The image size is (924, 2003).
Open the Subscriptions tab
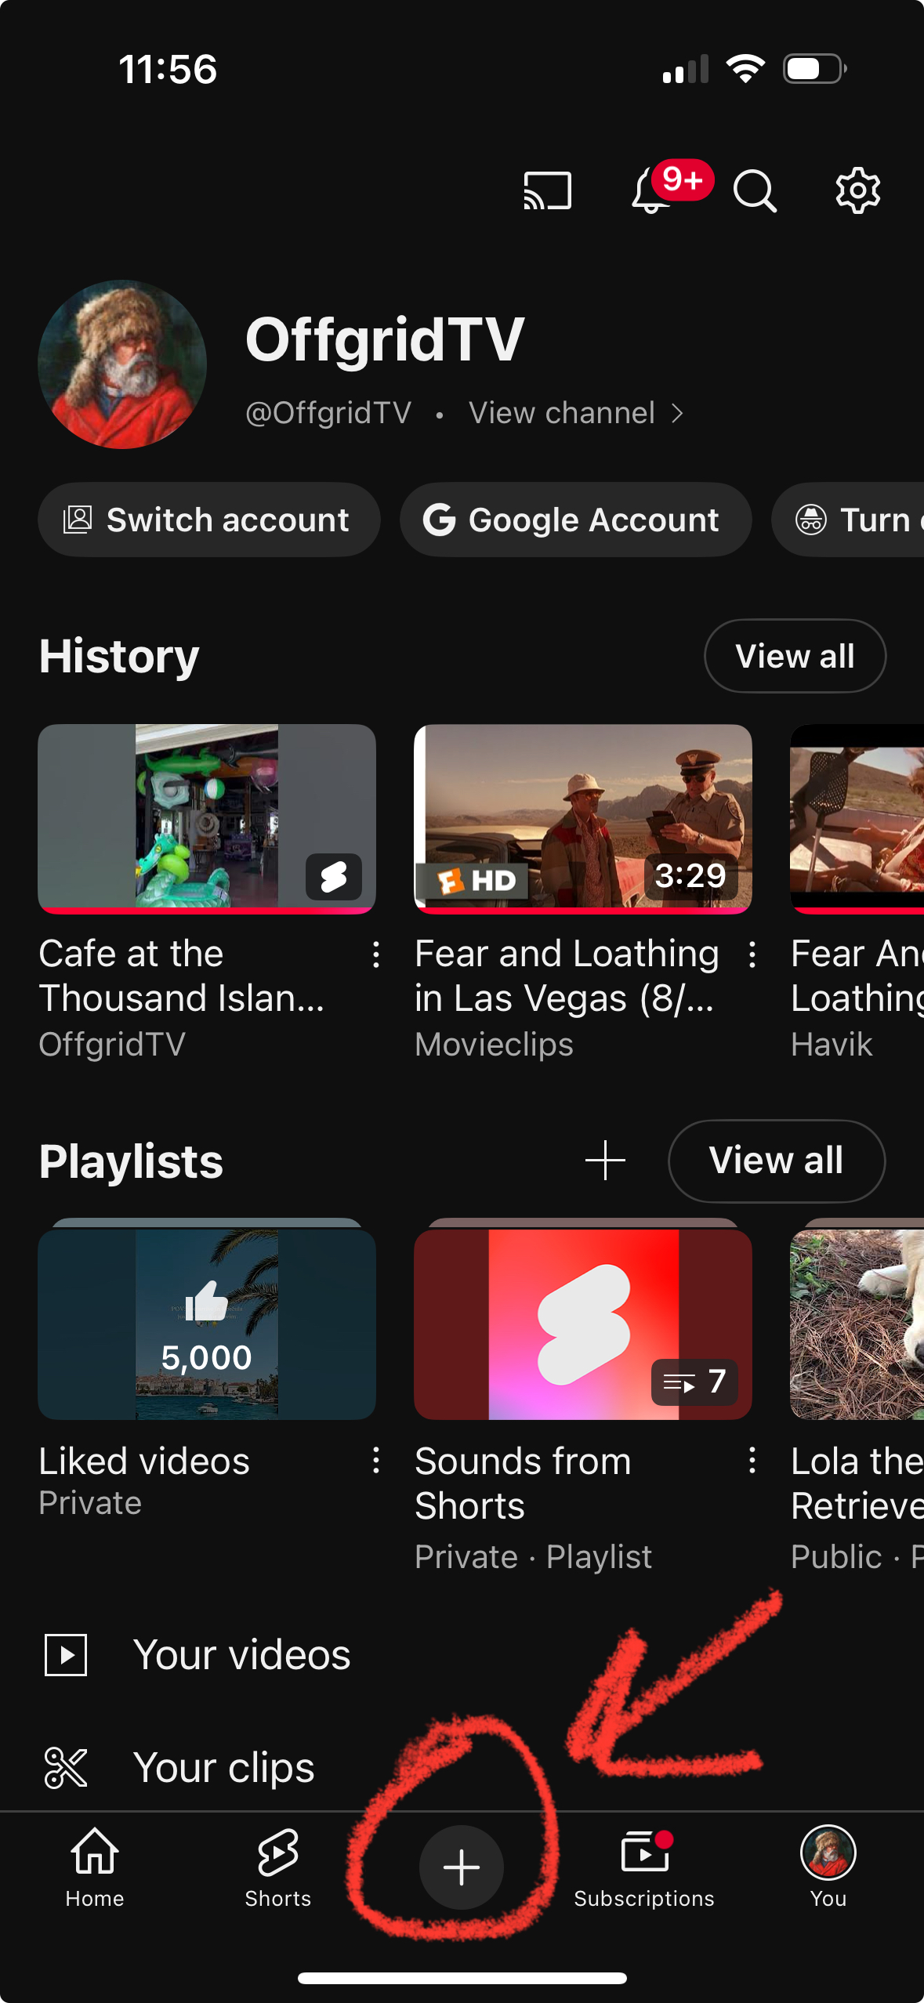pyautogui.click(x=644, y=1867)
